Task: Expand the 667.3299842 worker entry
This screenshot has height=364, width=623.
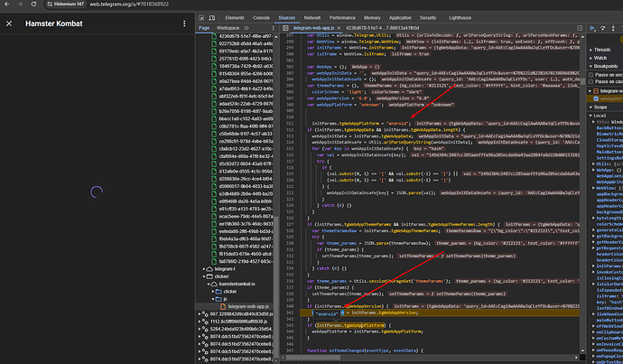Action: (200, 314)
